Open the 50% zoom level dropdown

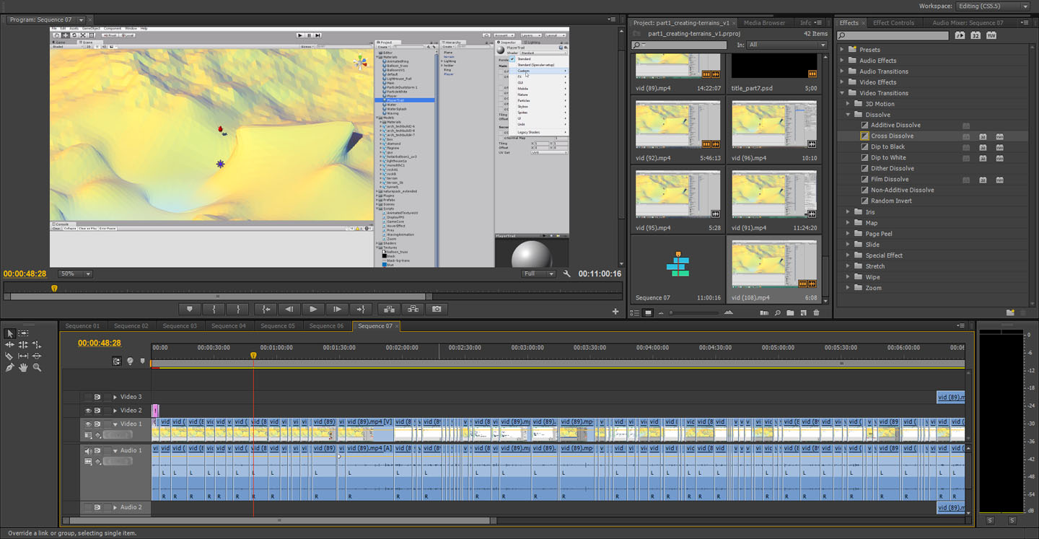pos(76,274)
